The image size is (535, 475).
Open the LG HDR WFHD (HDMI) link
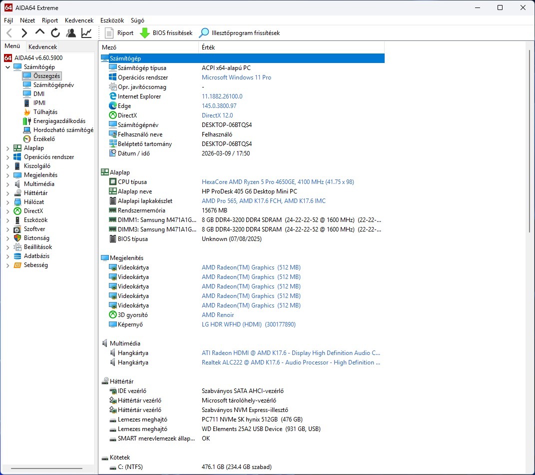point(248,324)
